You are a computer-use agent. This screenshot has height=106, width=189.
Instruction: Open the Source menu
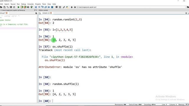pyautogui.click(x=13, y=4)
